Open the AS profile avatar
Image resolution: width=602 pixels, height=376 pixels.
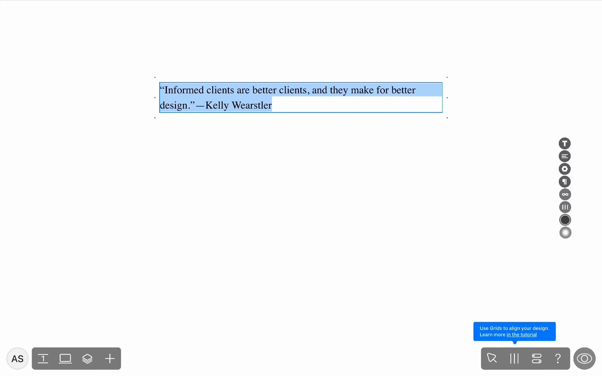[18, 358]
